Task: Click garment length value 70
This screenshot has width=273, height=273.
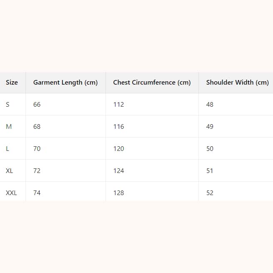Action: pyautogui.click(x=37, y=149)
